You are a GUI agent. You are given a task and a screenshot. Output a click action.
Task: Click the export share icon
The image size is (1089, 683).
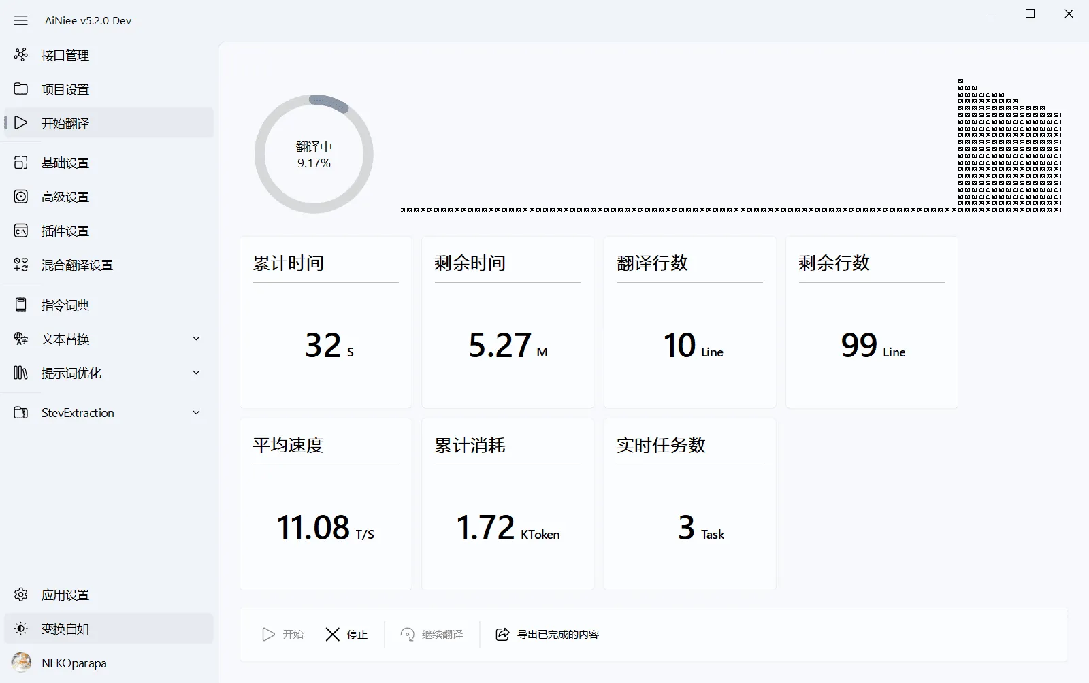(502, 634)
